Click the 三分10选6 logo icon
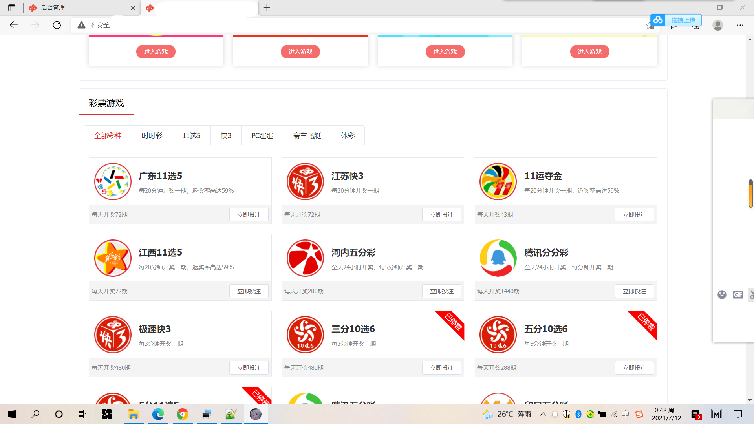 305,335
